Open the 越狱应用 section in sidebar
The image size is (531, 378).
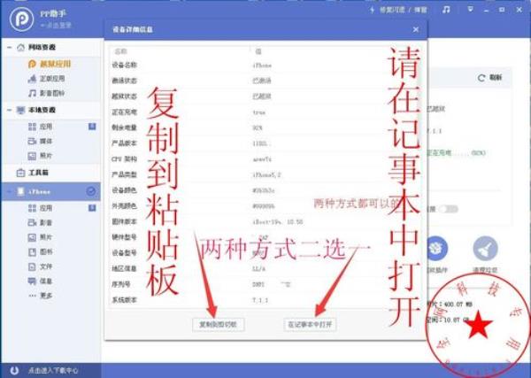tap(50, 64)
